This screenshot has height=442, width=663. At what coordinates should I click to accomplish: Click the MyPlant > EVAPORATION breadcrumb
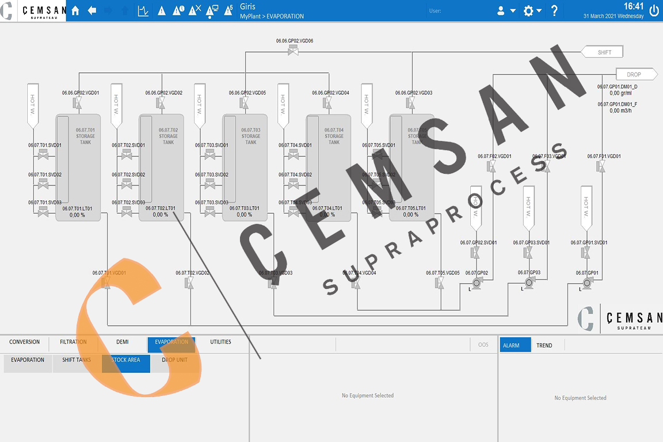click(272, 17)
